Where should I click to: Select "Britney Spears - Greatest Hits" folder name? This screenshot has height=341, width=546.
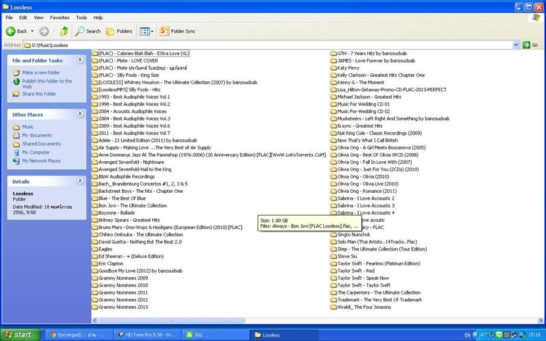pos(129,220)
